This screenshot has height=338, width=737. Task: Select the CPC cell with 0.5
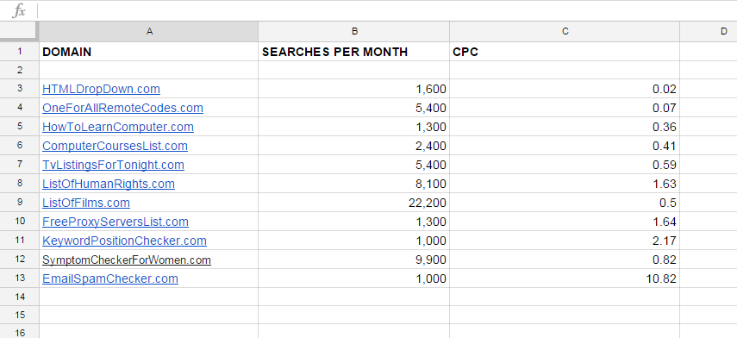[x=565, y=203]
